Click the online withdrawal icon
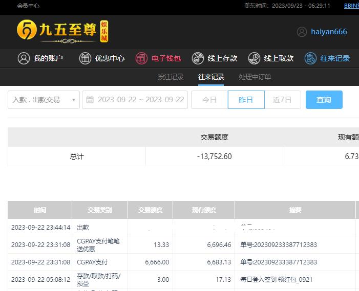The height and width of the screenshot is (291, 359). click(254, 58)
